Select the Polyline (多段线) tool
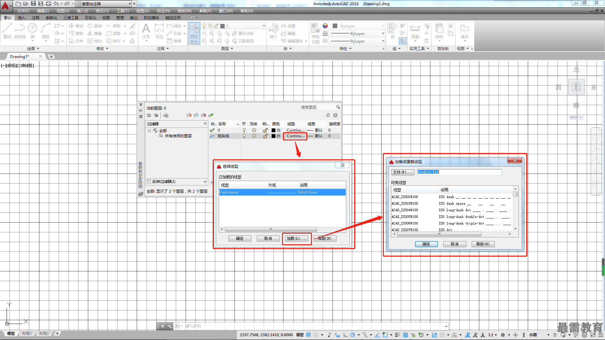This screenshot has height=340, width=605. pos(20,31)
